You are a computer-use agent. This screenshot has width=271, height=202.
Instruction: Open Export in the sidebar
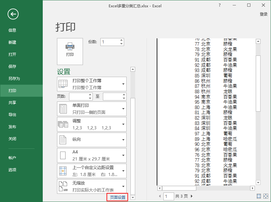pyautogui.click(x=12, y=114)
